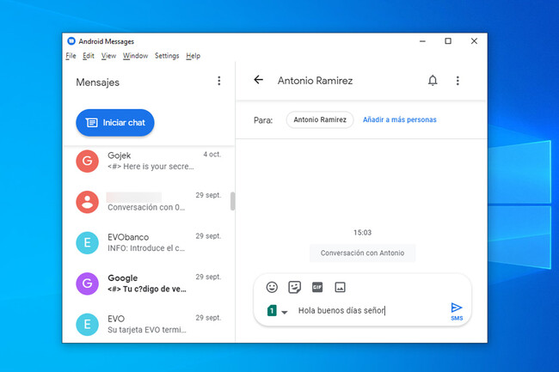
Task: Click the Android Messages app icon in title bar
Action: tap(71, 41)
